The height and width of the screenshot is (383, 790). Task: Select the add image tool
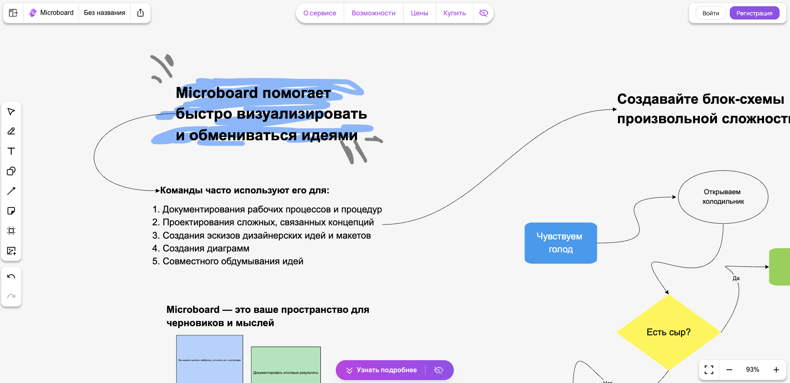(x=11, y=251)
